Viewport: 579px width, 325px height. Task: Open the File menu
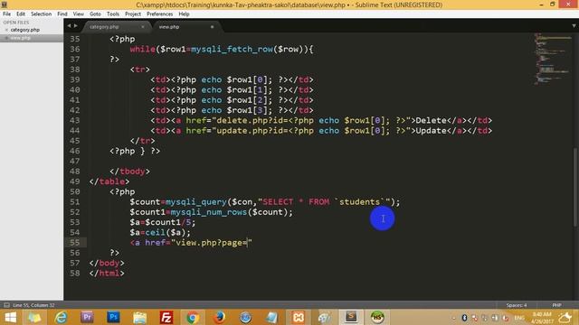(6, 14)
